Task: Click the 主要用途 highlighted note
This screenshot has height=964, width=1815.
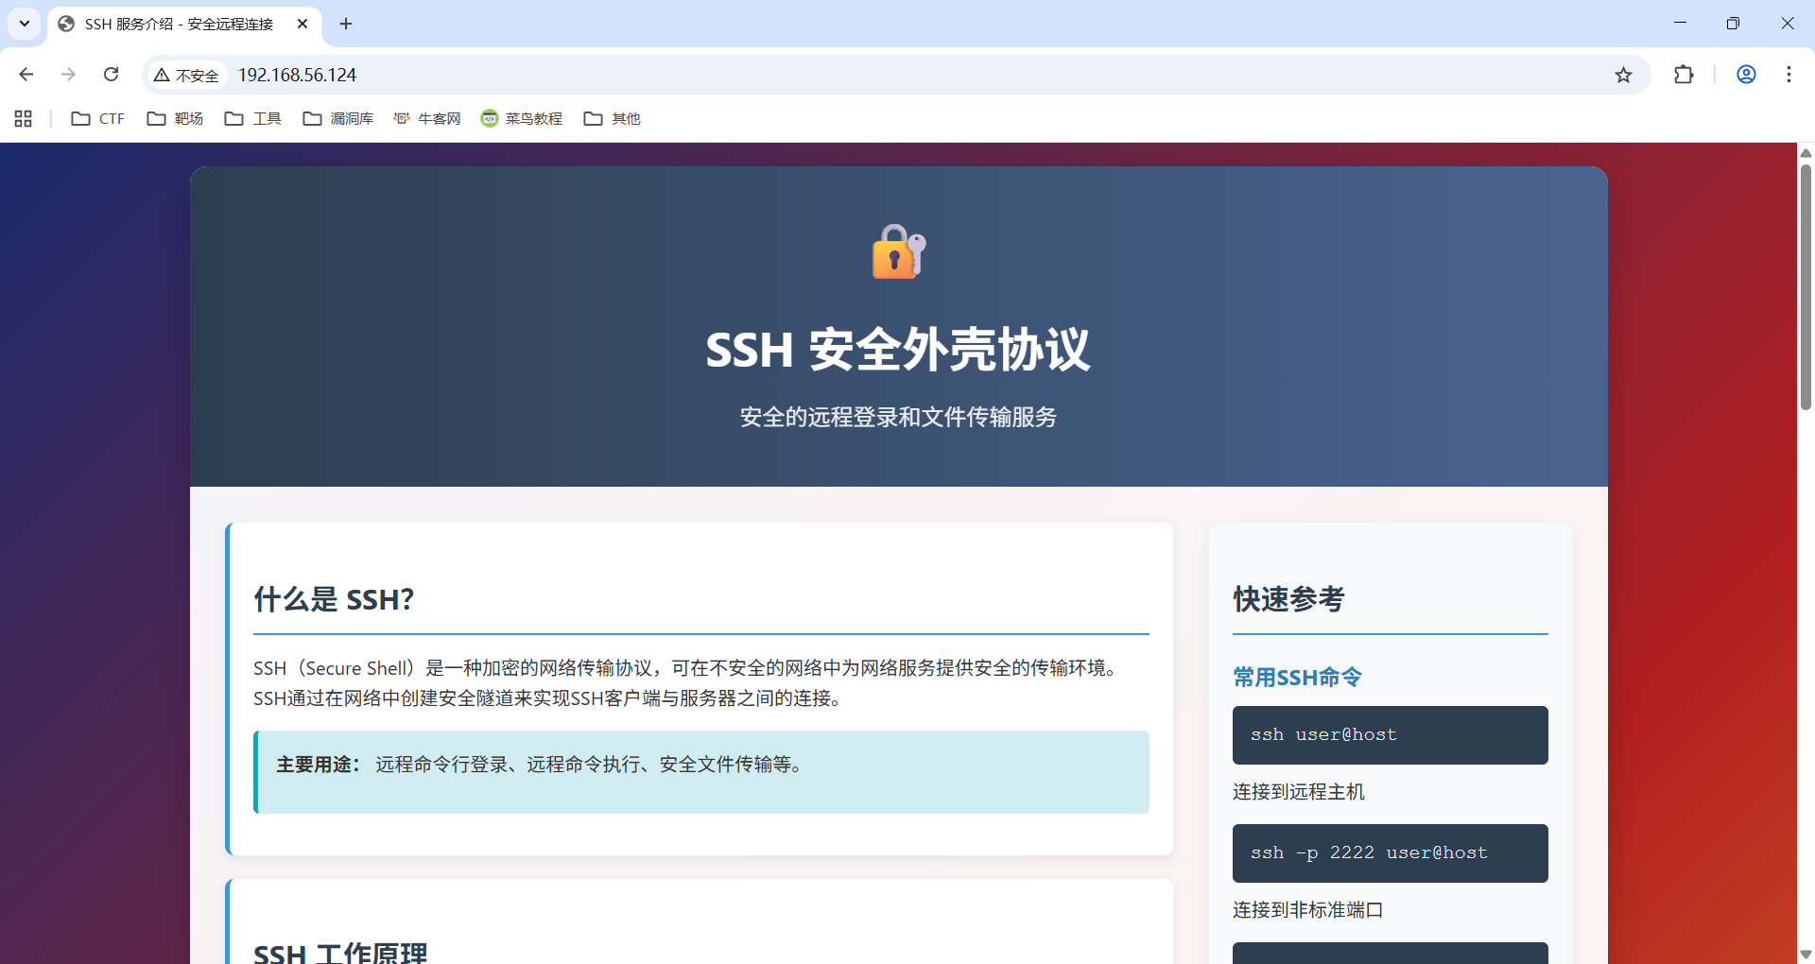Action: [701, 771]
